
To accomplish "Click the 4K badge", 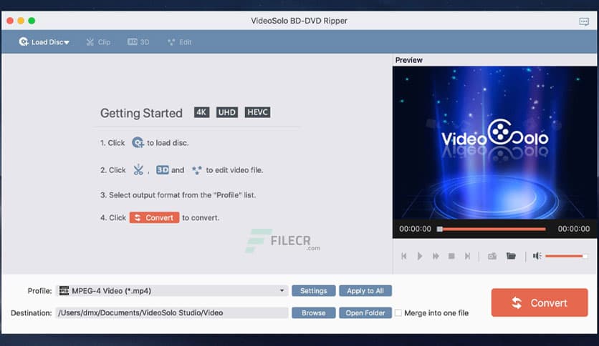I will pyautogui.click(x=202, y=112).
